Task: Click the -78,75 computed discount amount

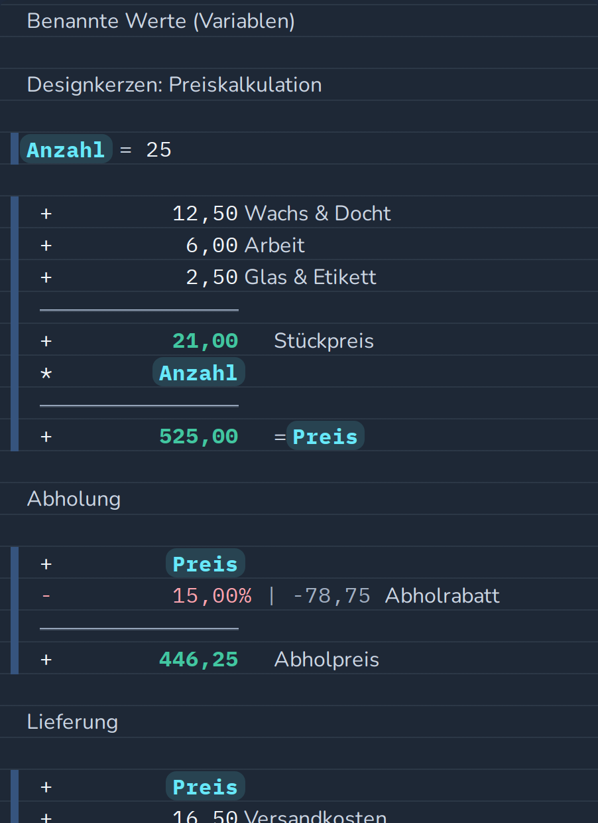Action: click(x=331, y=596)
